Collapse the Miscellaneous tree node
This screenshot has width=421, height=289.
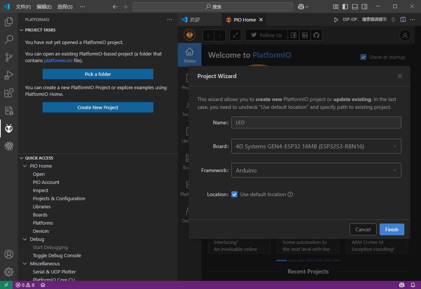[x=25, y=264]
